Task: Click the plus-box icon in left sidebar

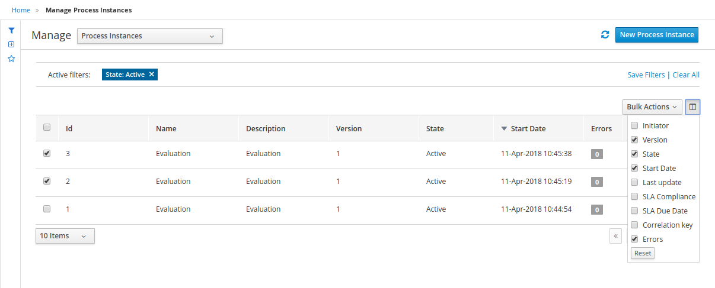Action: coord(11,44)
